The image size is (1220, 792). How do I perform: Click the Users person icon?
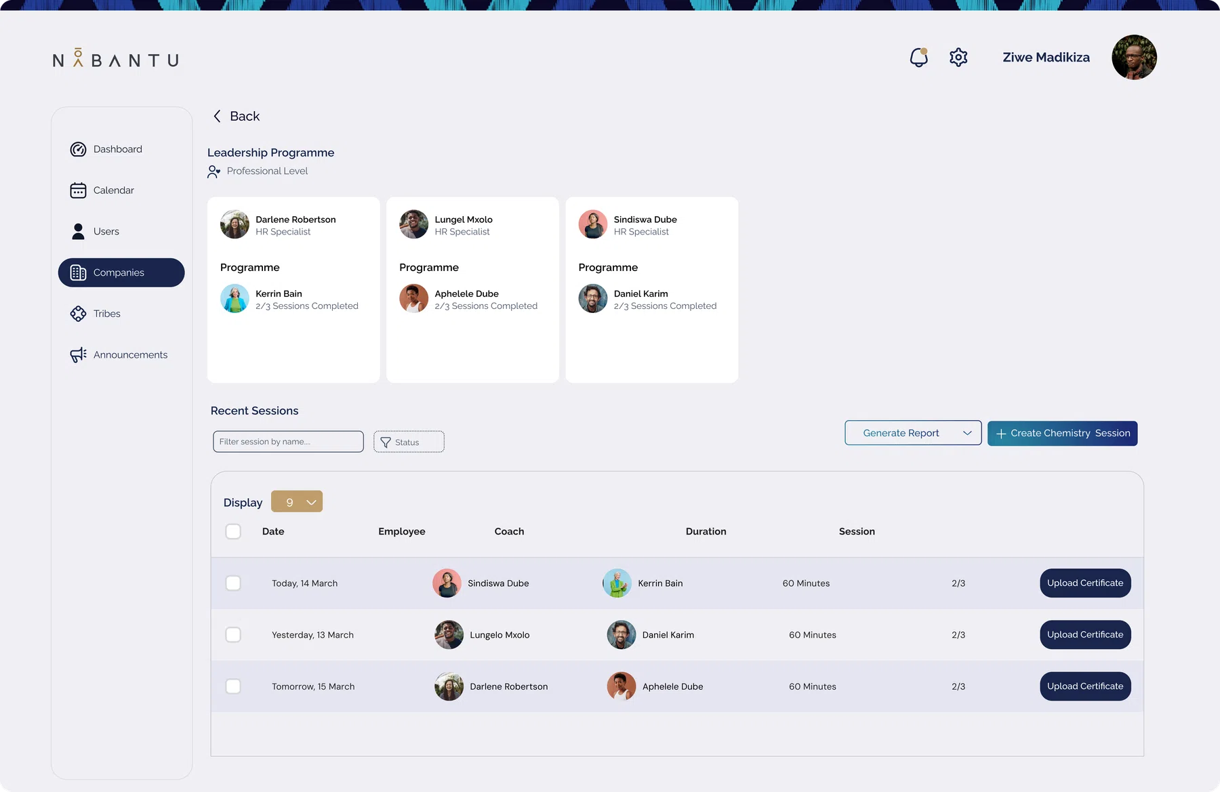[x=78, y=232]
